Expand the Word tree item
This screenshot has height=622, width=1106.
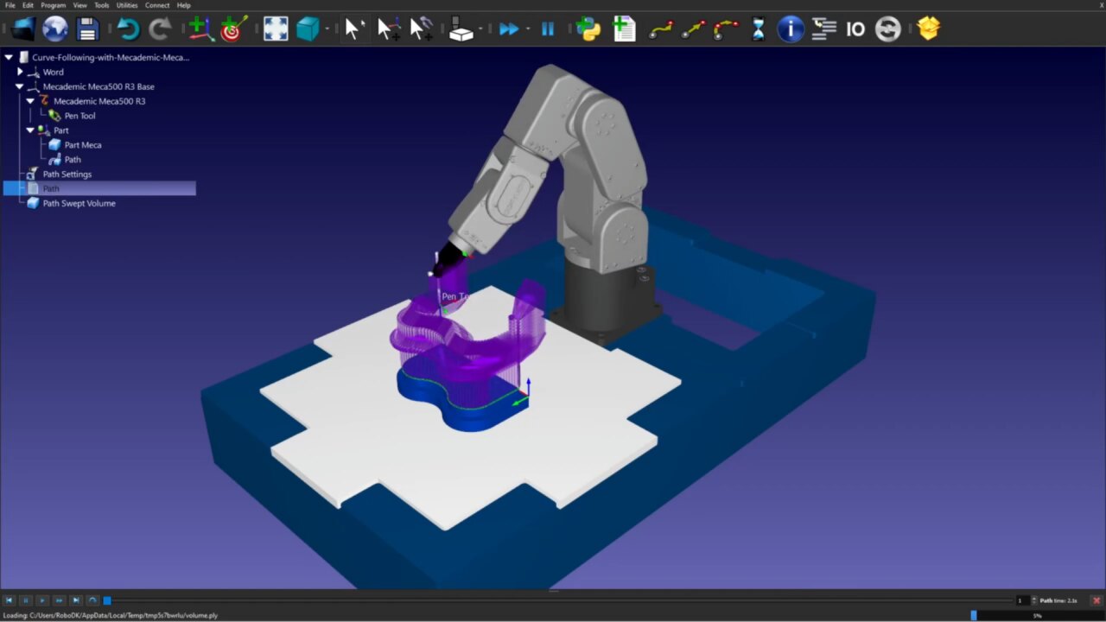coord(20,72)
